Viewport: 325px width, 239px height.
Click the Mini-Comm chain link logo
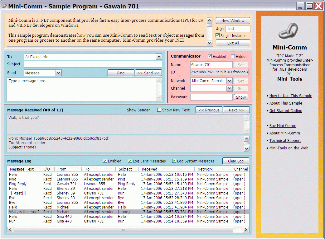[x=289, y=32]
